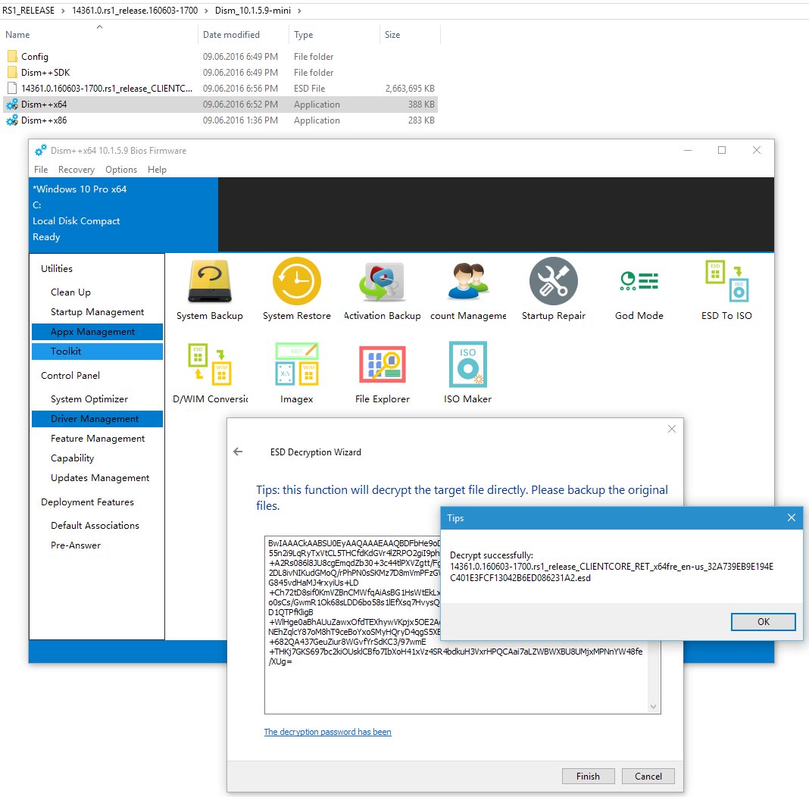
Task: Open the File menu in Dism++
Action: (41, 169)
